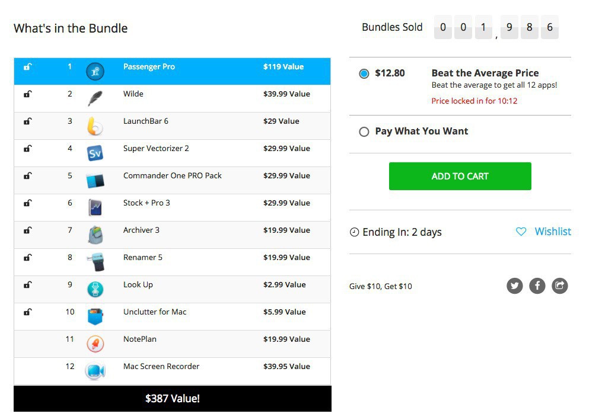Click the $39.99 Value for Wilde
The width and height of the screenshot is (602, 420).
pos(286,94)
